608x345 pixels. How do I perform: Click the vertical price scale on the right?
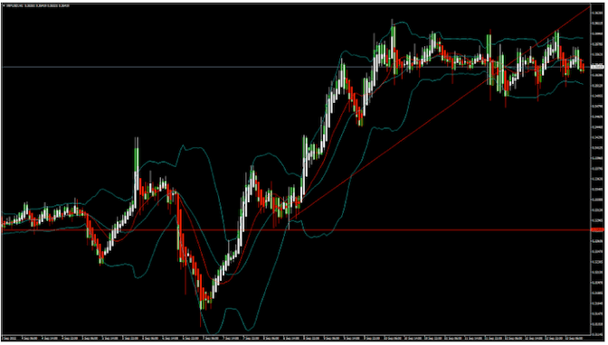pos(597,170)
